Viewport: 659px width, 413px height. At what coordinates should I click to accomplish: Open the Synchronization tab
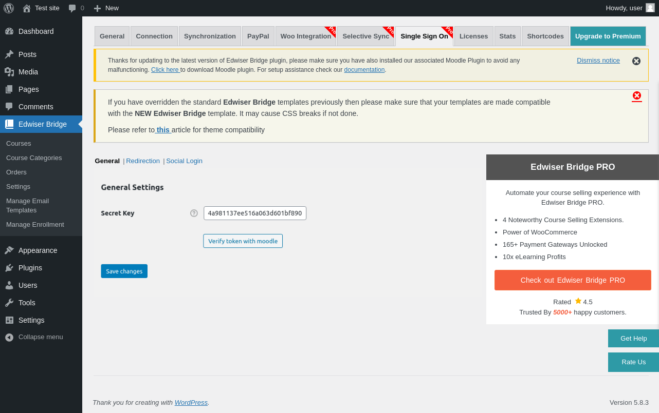coord(210,36)
